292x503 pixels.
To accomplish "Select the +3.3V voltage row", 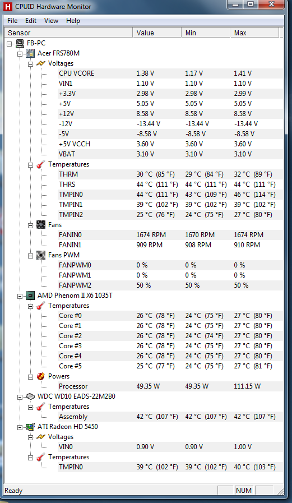I will (x=170, y=94).
